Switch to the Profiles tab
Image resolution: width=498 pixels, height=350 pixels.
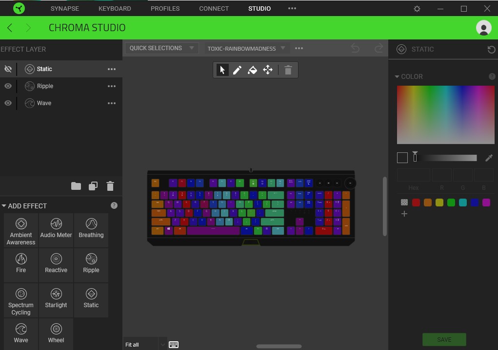(x=165, y=9)
